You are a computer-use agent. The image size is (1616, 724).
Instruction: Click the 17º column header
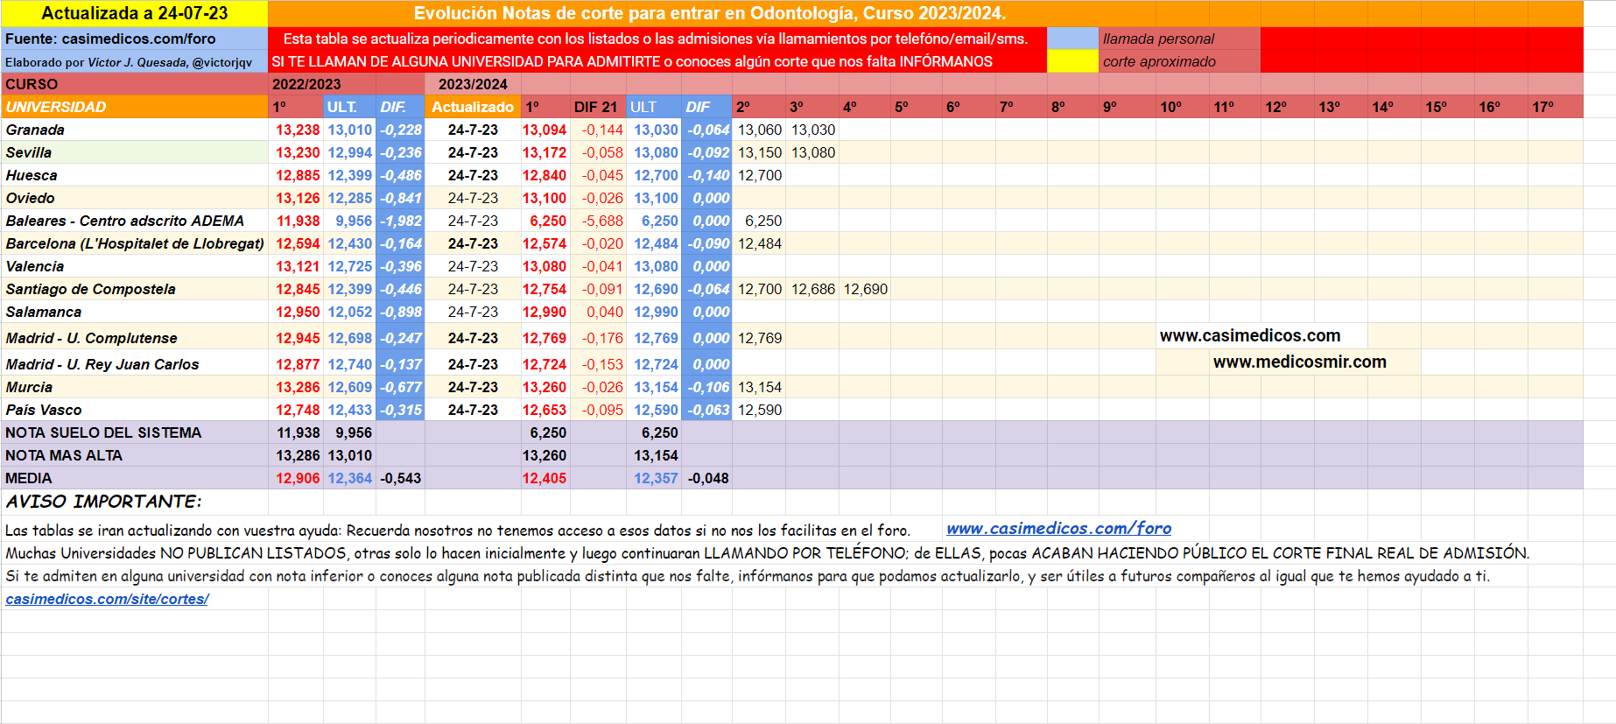click(x=1555, y=107)
